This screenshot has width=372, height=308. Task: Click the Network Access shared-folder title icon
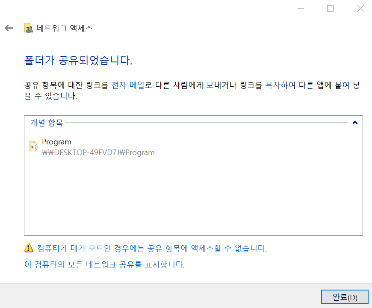(x=29, y=29)
